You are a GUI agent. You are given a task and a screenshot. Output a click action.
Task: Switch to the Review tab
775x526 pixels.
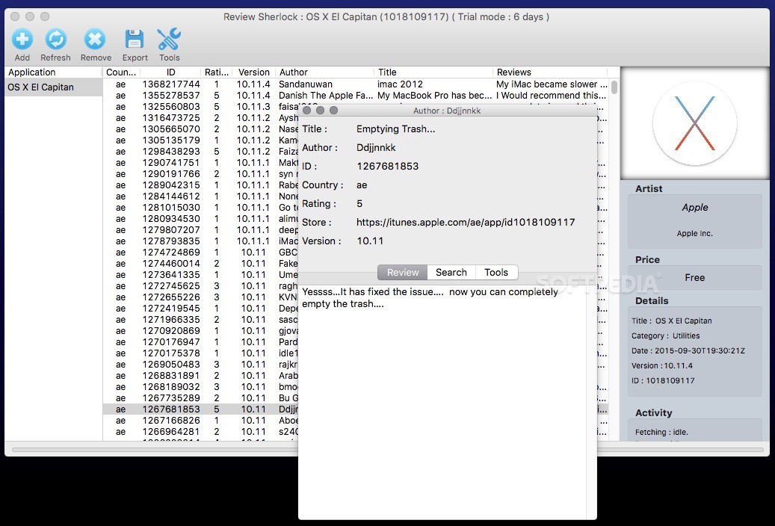coord(402,273)
